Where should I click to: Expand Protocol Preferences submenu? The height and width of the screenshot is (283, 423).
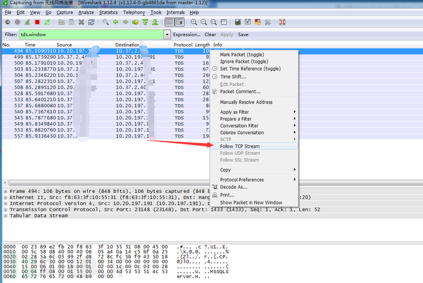254,179
